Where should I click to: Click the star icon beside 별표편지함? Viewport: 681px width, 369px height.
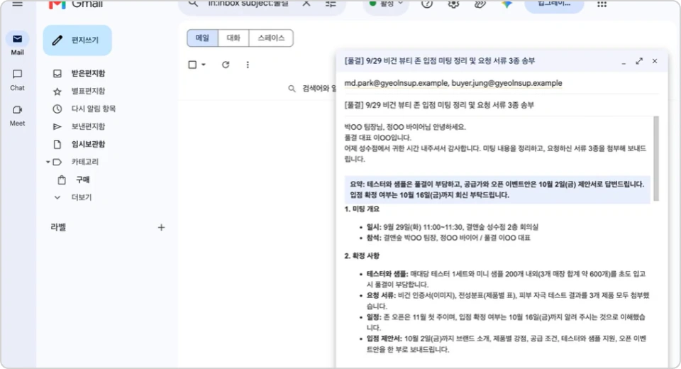(x=57, y=92)
